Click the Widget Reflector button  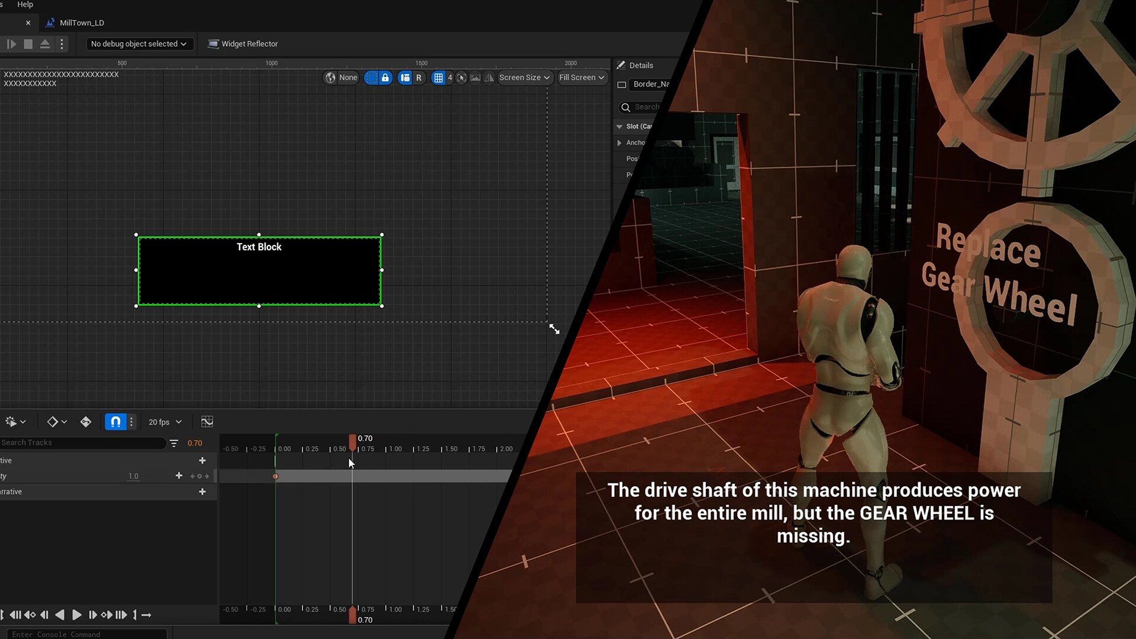tap(243, 44)
